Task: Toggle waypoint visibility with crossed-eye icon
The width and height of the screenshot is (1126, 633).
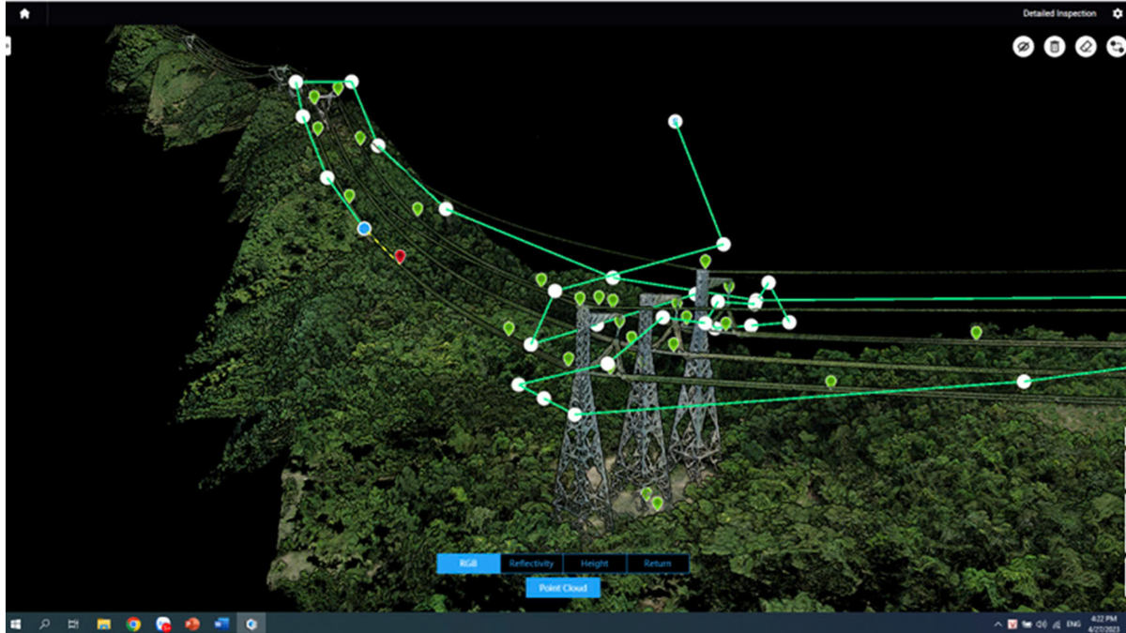Action: pyautogui.click(x=1023, y=47)
